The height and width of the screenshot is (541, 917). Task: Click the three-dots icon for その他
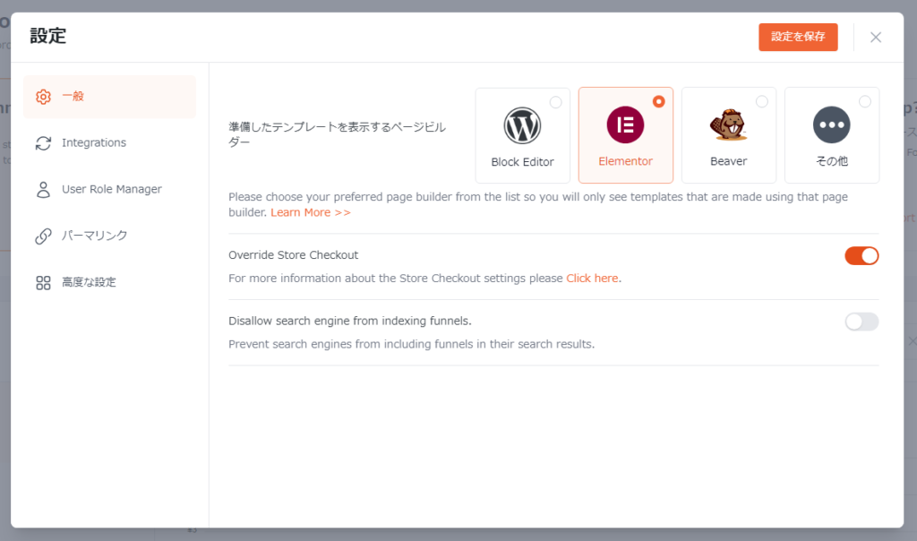[832, 125]
